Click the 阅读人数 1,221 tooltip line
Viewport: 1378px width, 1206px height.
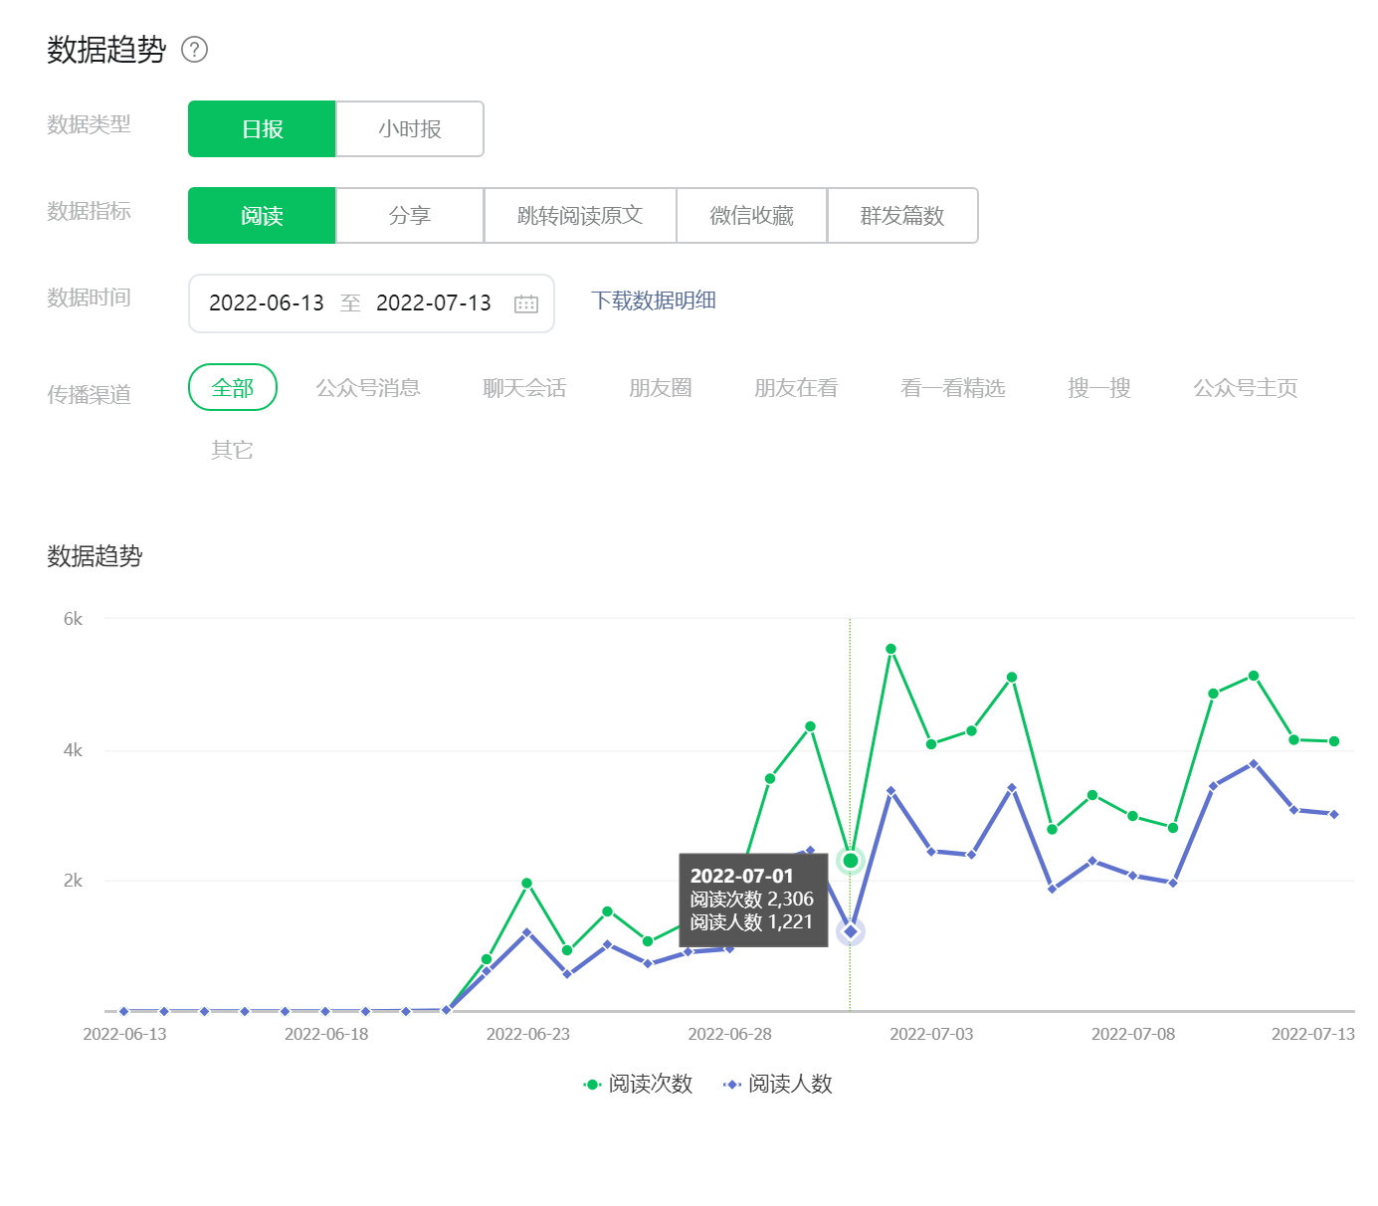click(751, 921)
